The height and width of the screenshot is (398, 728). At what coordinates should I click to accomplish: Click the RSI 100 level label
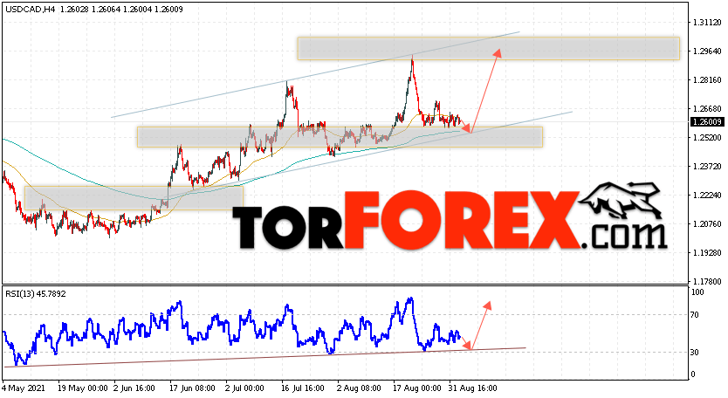pyautogui.click(x=697, y=292)
